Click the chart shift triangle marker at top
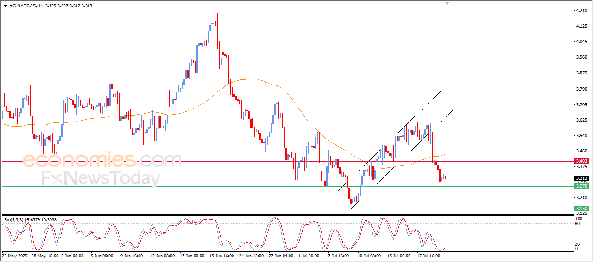The width and height of the screenshot is (593, 262). point(447,3)
